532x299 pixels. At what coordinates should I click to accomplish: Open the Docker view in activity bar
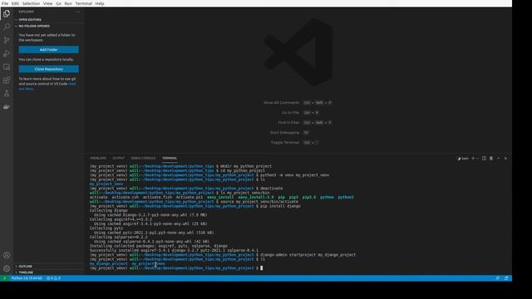7,107
